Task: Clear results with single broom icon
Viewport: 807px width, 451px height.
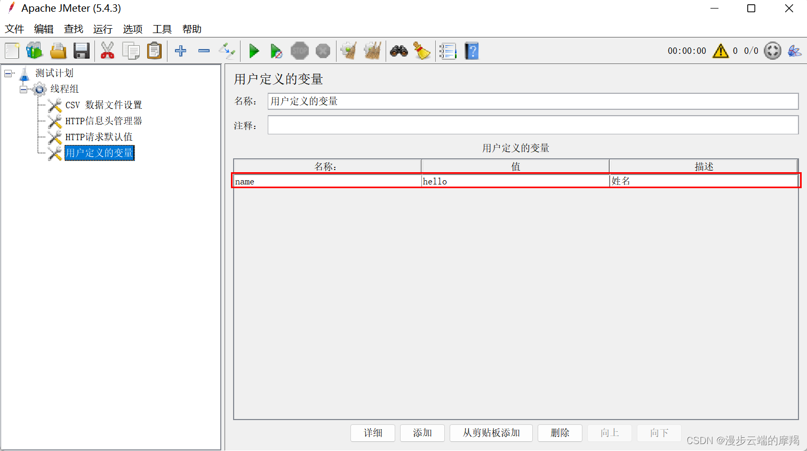Action: tap(349, 51)
